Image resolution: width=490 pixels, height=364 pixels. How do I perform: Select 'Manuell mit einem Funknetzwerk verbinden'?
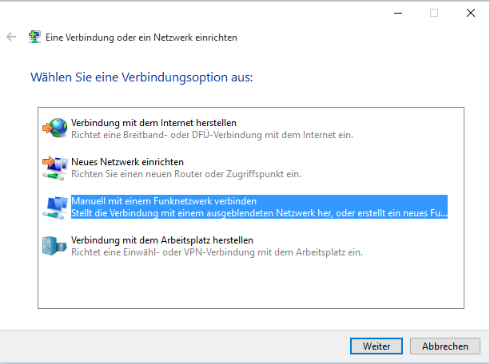tap(163, 201)
